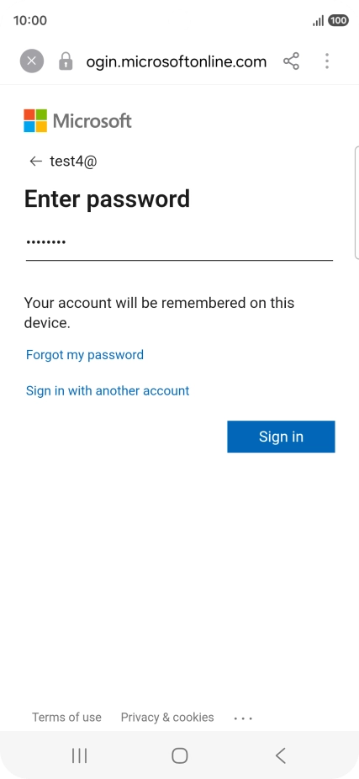Open the three-dot browser menu
The image size is (359, 779).
[327, 61]
